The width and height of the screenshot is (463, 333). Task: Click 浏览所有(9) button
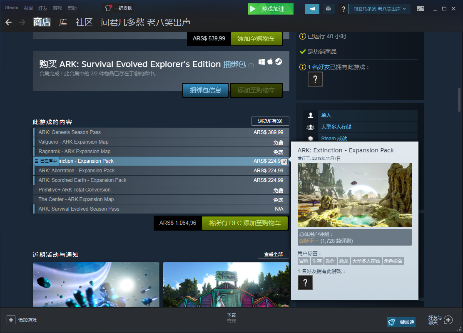tap(270, 121)
